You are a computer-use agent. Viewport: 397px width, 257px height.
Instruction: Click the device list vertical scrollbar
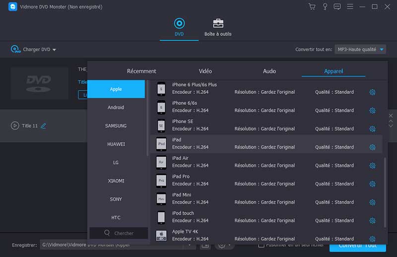(x=385, y=189)
